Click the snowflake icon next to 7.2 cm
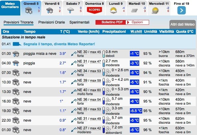 108,128
